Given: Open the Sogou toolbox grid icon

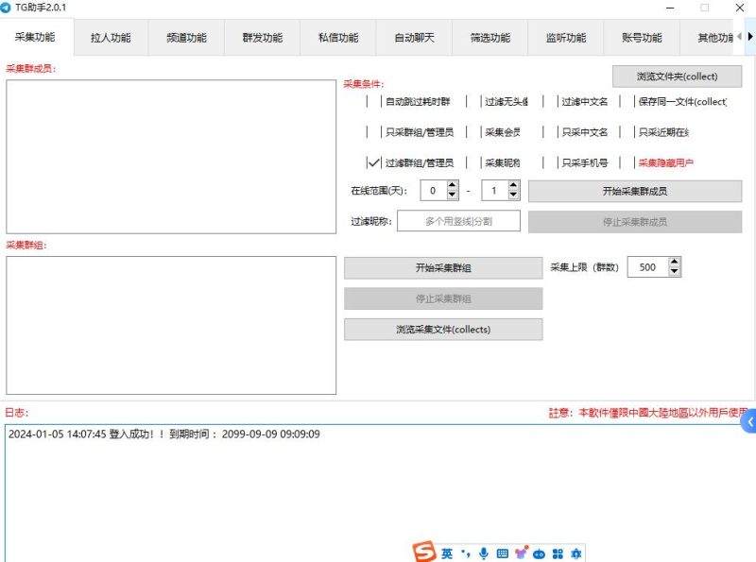Looking at the screenshot, I should click(x=558, y=553).
